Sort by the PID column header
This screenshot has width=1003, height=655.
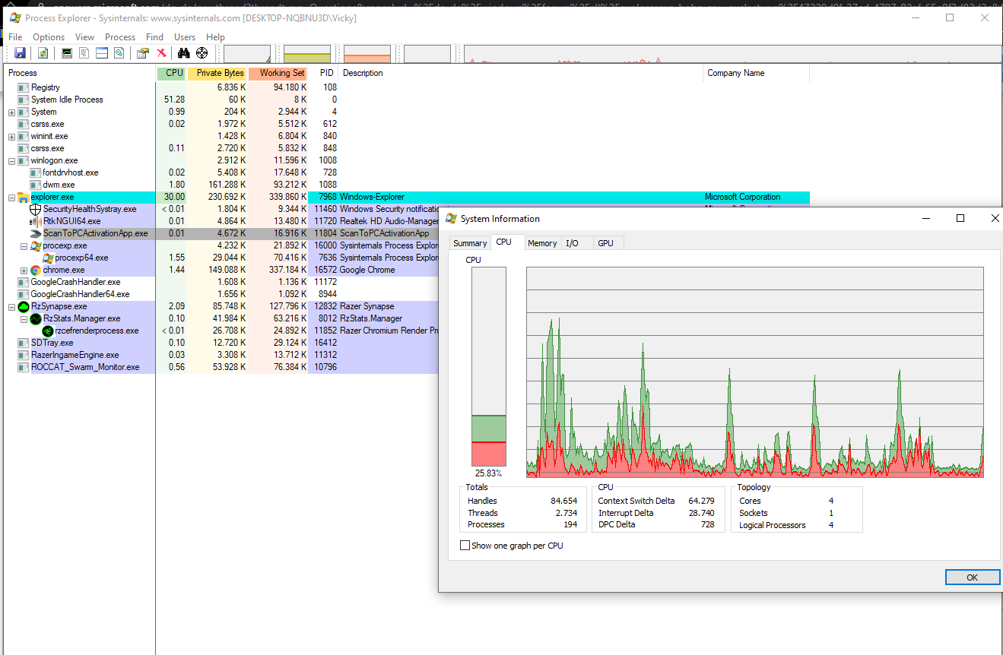tap(323, 73)
